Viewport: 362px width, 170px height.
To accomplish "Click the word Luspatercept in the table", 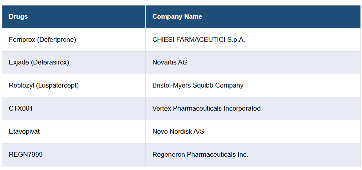I will (x=57, y=86).
